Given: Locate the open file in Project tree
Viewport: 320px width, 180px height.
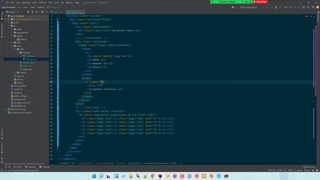Looking at the screenshot, I should coord(28,12).
